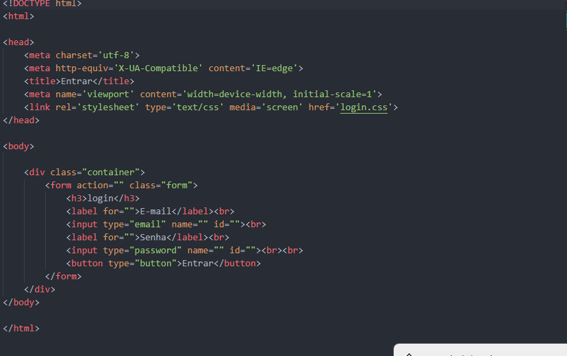
Task: Click the icon in the bottom-right popup
Action: pyautogui.click(x=409, y=353)
